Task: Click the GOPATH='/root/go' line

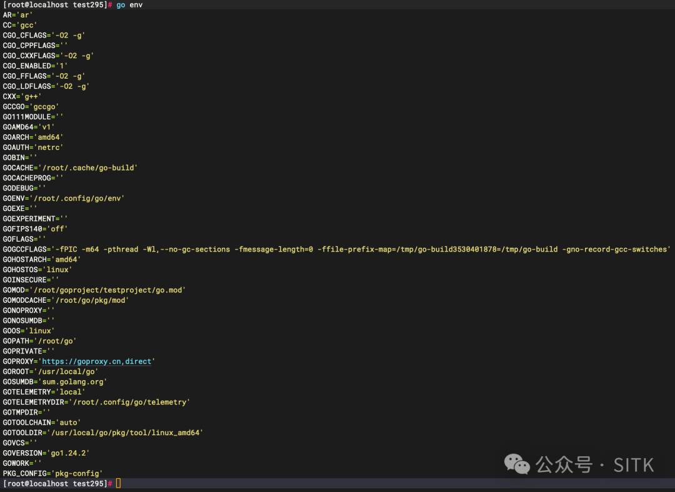Action: pos(39,341)
